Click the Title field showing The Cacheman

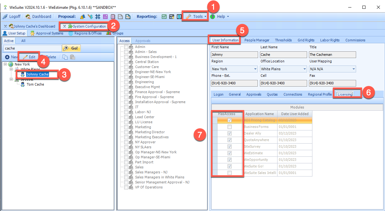pos(333,55)
